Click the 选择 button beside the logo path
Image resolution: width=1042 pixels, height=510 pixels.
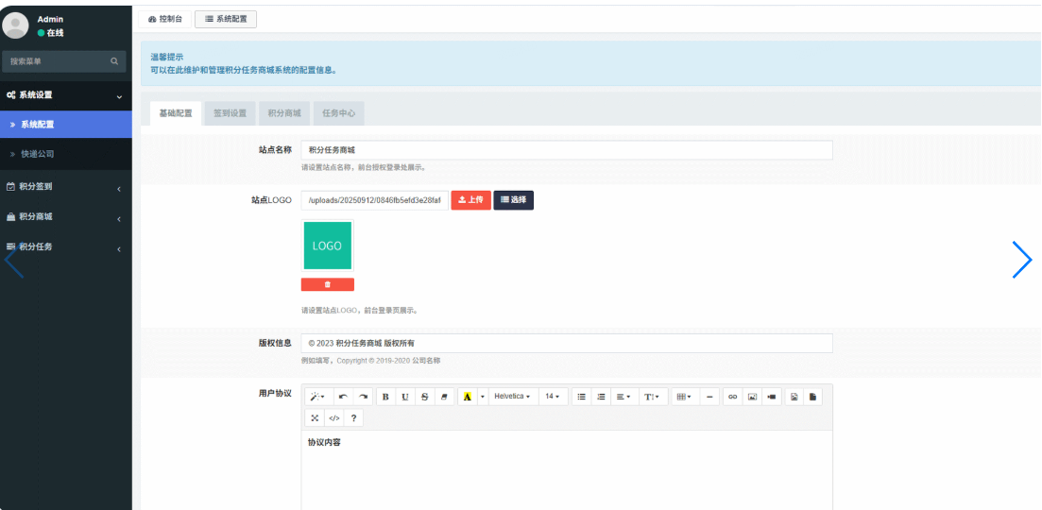click(x=513, y=200)
